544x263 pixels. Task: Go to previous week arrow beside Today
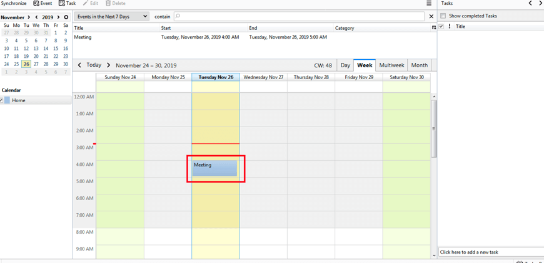pos(79,65)
